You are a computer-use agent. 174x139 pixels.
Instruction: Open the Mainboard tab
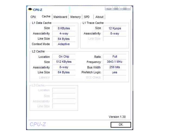tap(60, 17)
